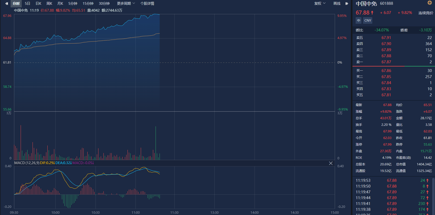Switch to the 日K tab
This screenshot has width=435, height=215.
coord(38,3)
